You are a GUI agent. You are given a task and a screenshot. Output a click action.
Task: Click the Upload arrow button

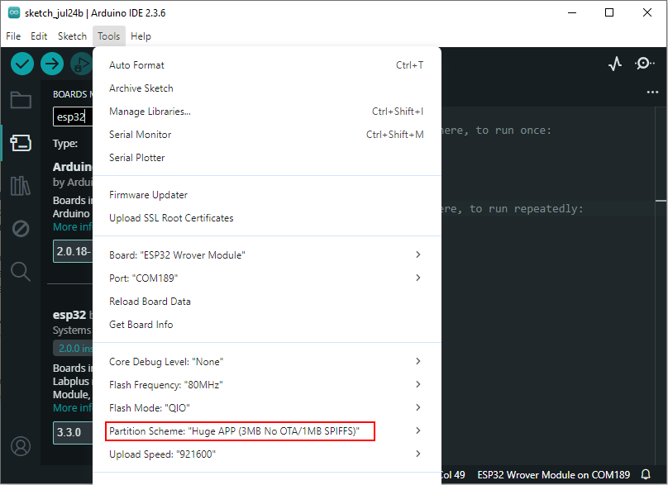coord(52,64)
